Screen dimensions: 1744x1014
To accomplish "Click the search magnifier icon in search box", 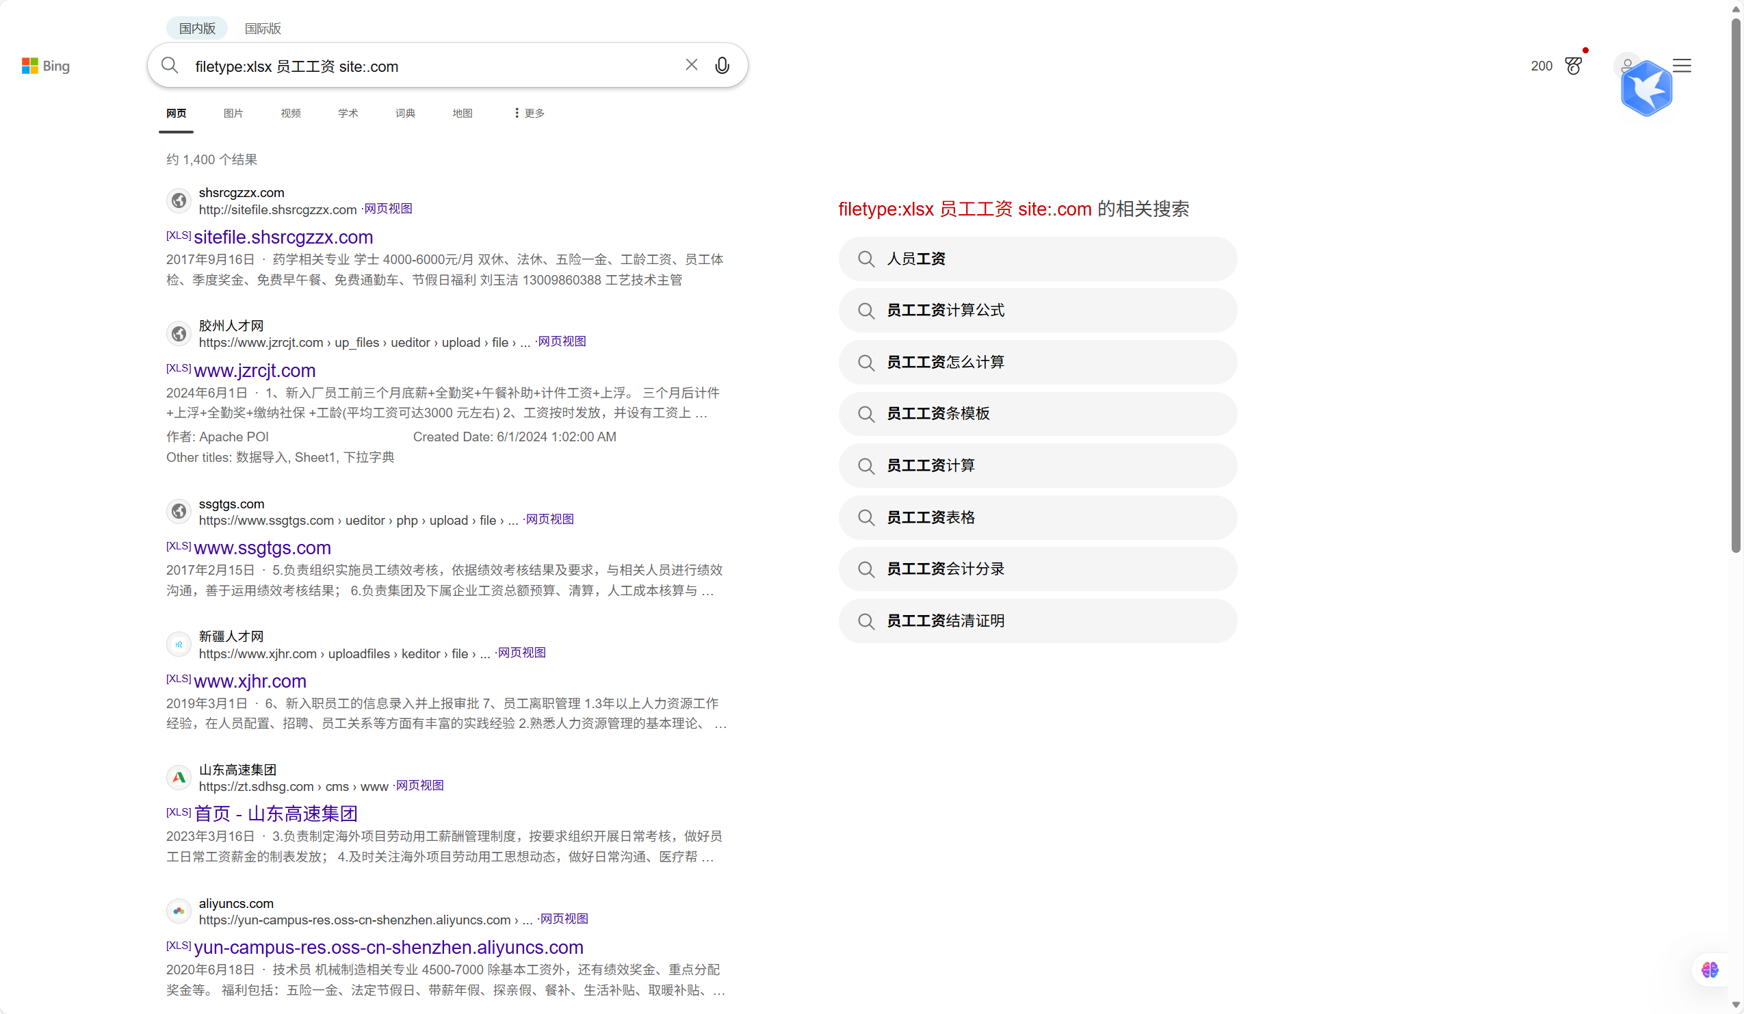I will [x=170, y=66].
